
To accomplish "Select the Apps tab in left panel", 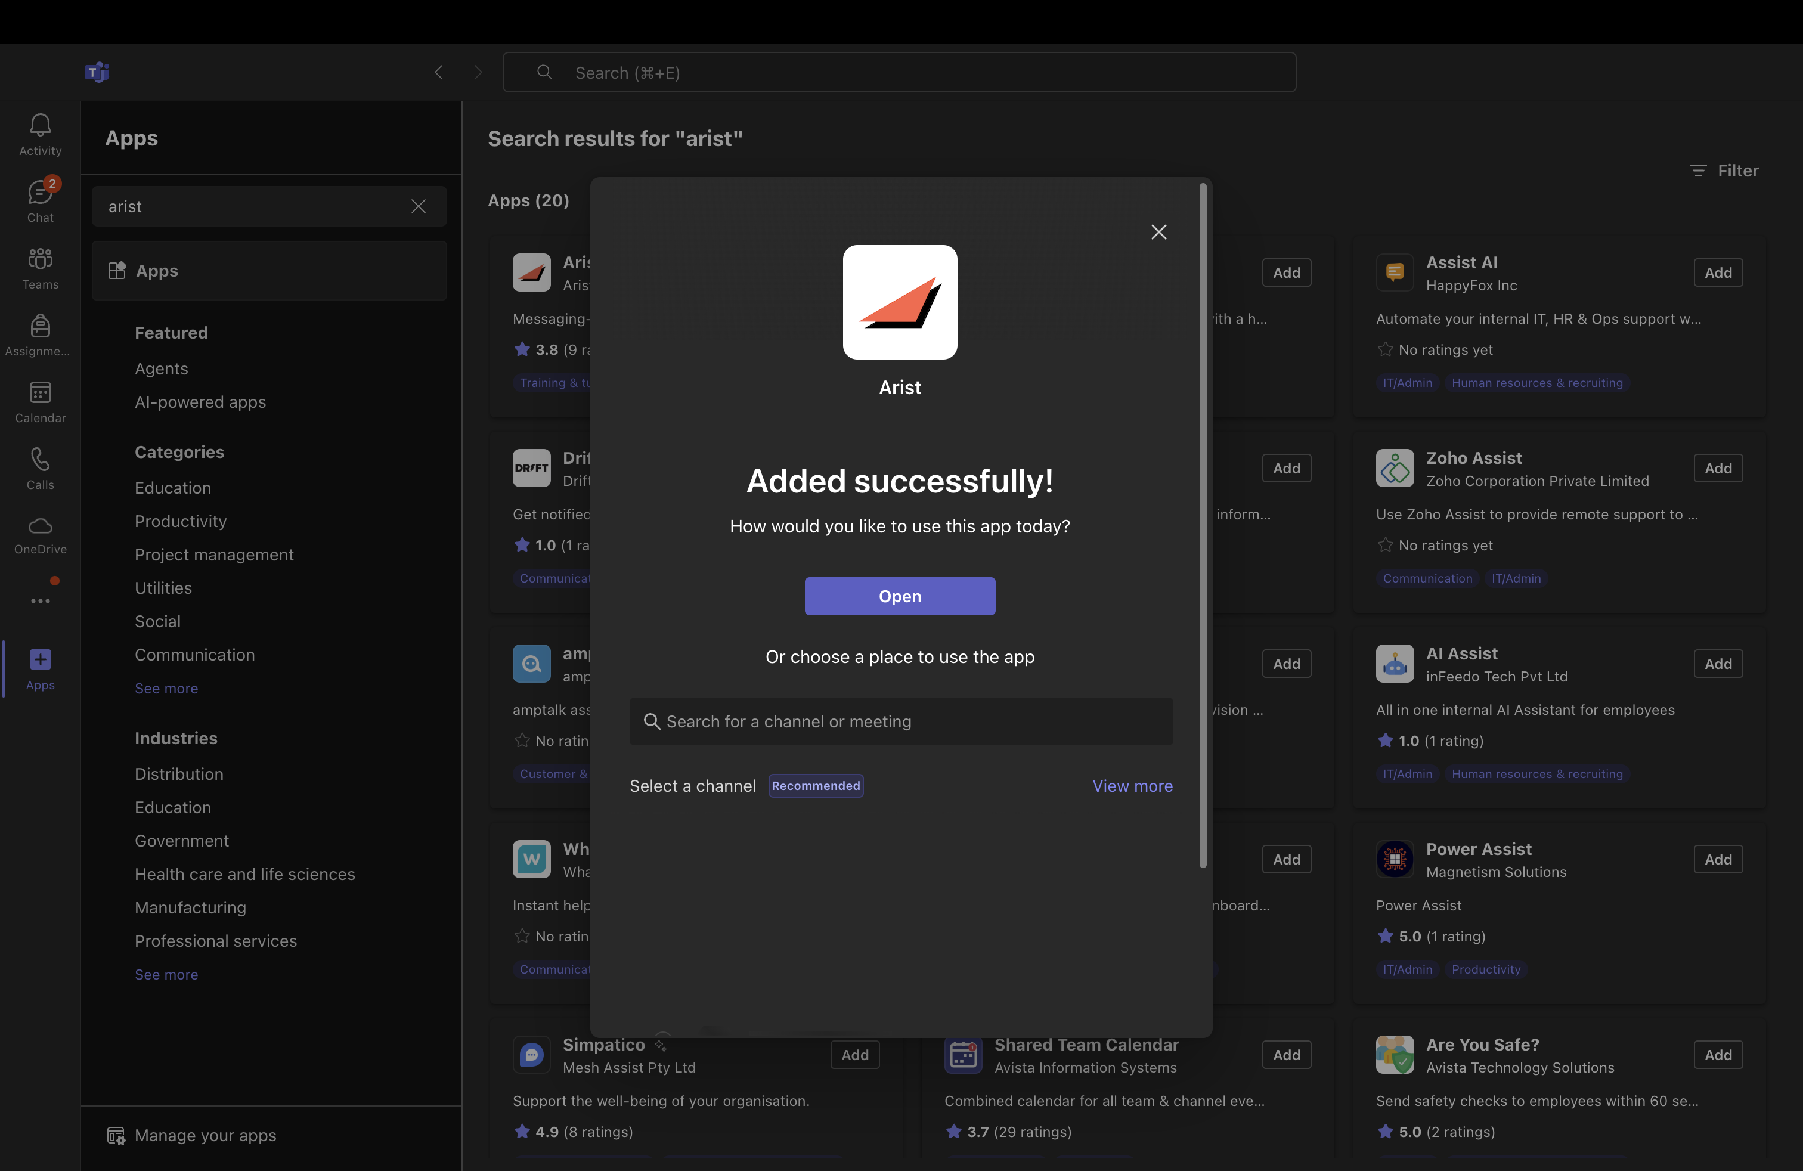I will pos(269,271).
